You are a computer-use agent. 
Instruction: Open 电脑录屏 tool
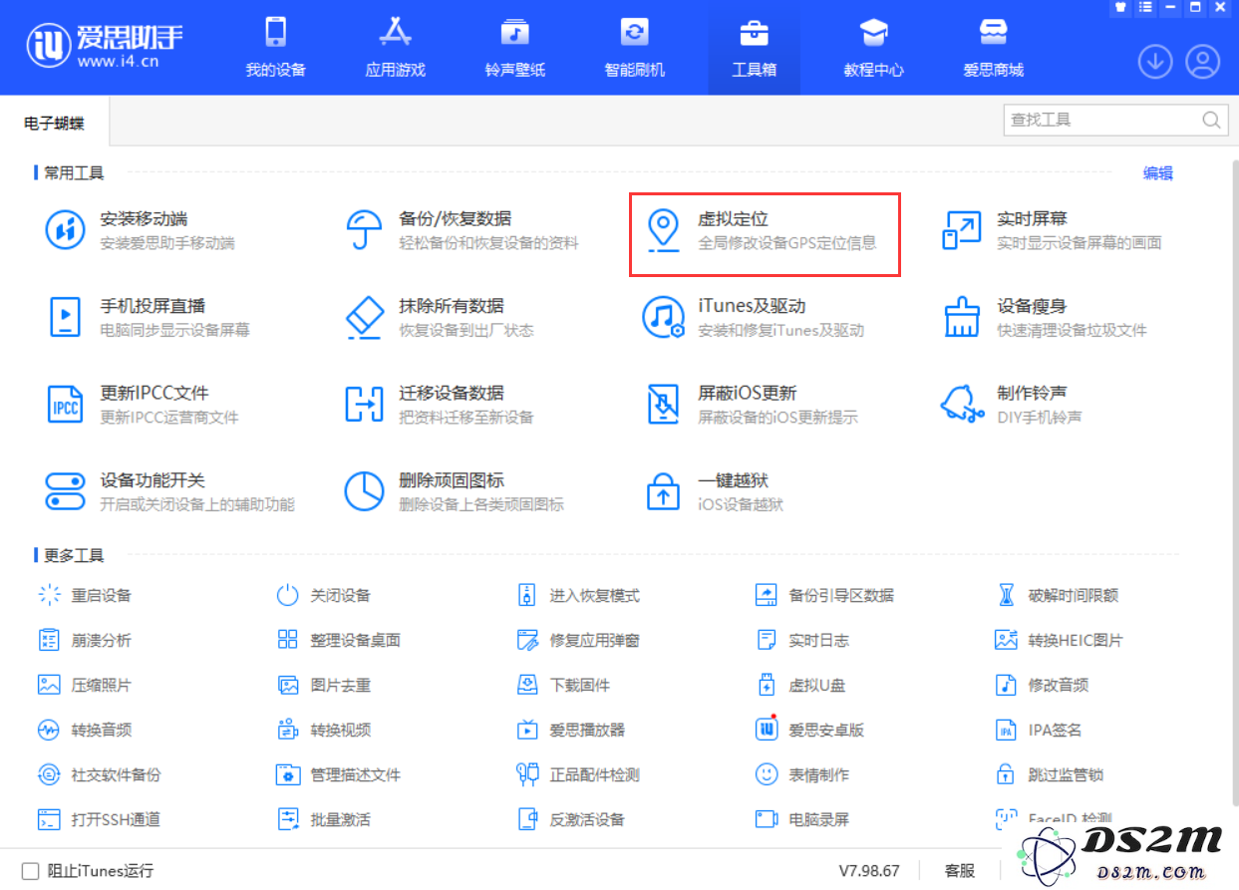[x=802, y=819]
